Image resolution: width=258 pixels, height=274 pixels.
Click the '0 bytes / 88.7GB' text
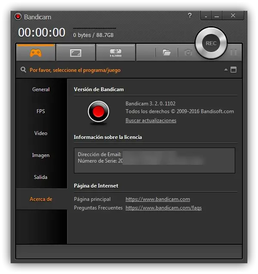(93, 35)
